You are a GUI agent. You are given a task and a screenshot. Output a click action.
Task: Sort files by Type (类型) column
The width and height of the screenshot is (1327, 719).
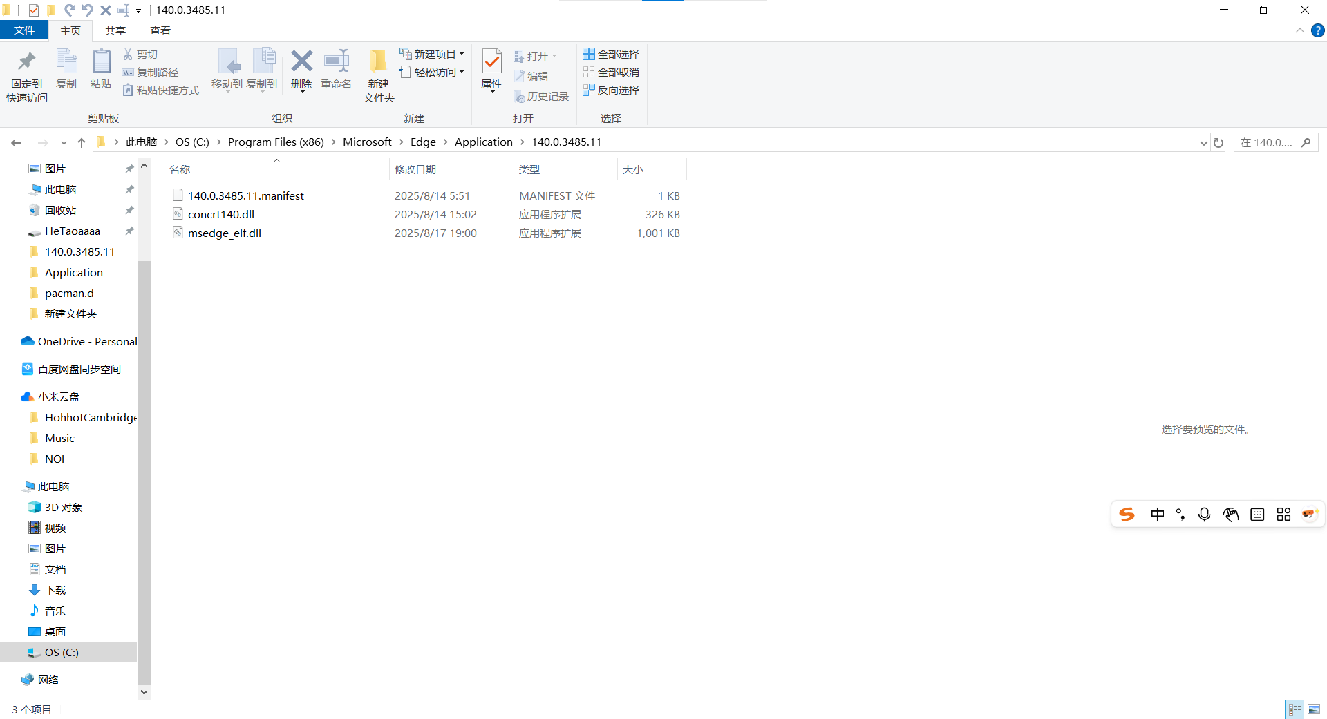[565, 169]
